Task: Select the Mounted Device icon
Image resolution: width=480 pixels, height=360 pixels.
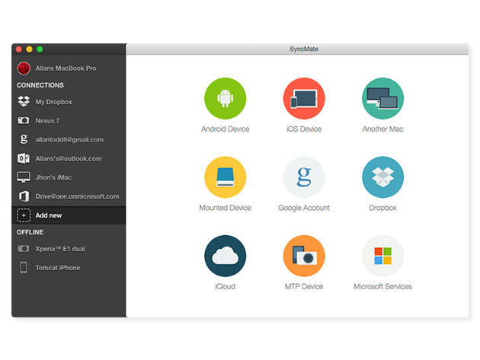Action: pos(225,177)
